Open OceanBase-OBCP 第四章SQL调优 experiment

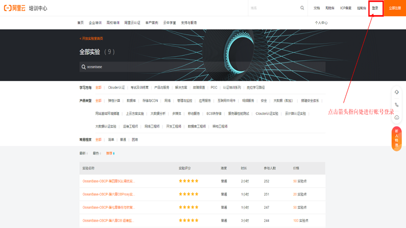click(x=109, y=181)
